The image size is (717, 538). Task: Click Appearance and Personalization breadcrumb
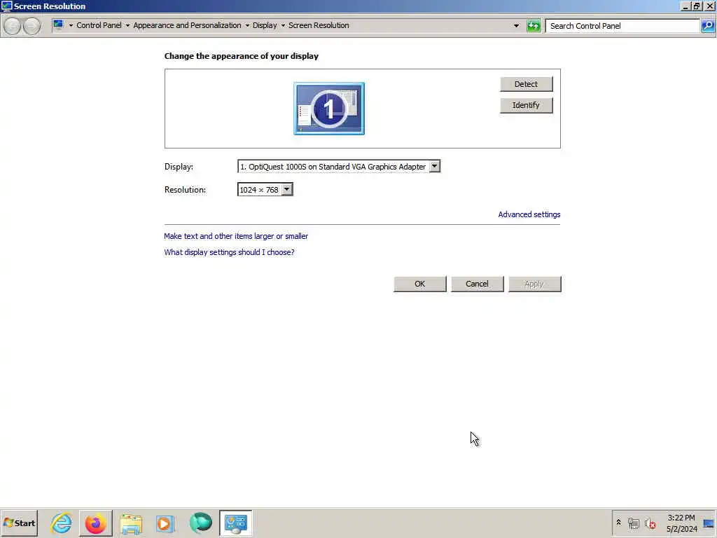click(x=187, y=25)
